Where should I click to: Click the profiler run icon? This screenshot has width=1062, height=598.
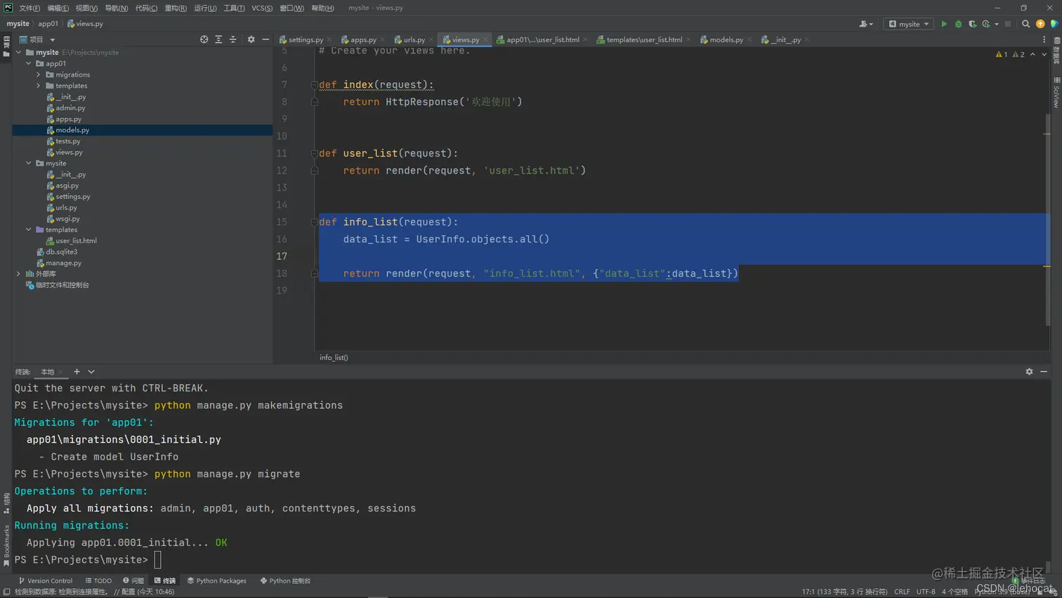(x=986, y=24)
